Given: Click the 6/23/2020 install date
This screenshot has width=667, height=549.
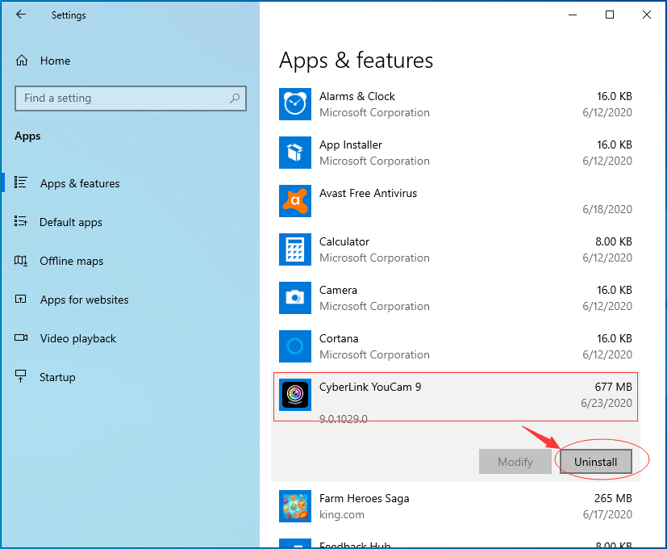Looking at the screenshot, I should [x=607, y=403].
